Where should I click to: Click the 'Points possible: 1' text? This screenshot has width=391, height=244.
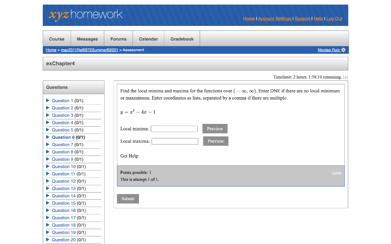[x=136, y=173]
